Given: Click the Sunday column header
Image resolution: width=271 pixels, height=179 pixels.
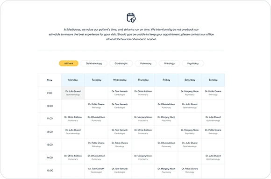Looking at the screenshot, I should pos(213,80).
